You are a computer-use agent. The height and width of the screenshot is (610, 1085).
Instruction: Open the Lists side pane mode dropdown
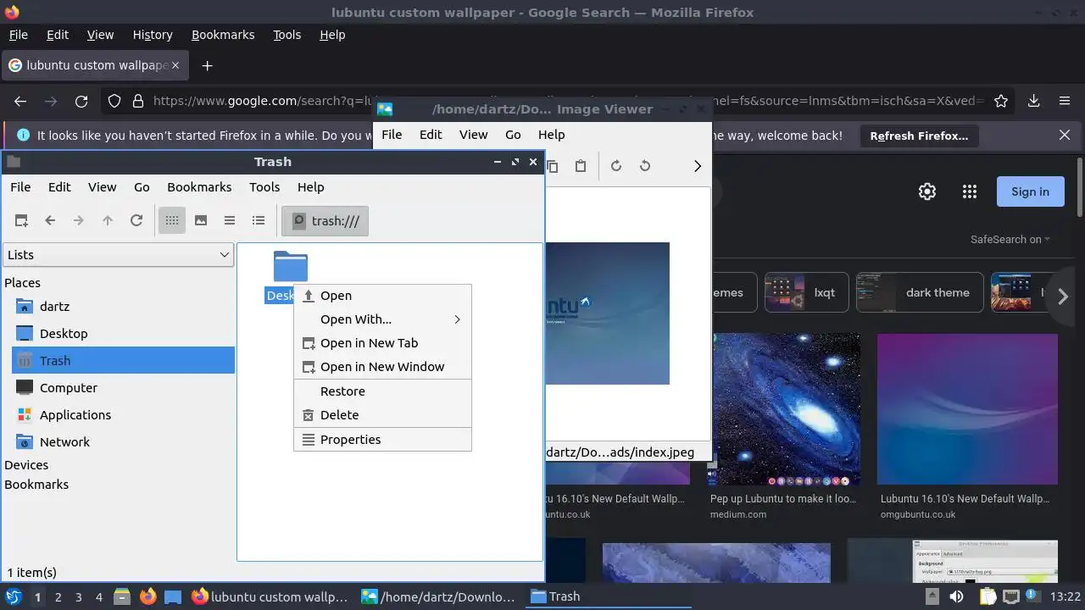(x=118, y=255)
